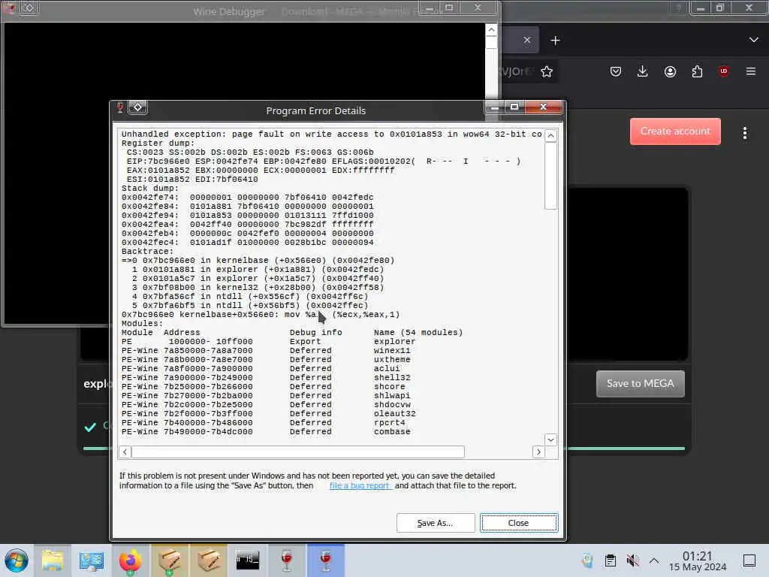Select the "Register dump:" line
Image resolution: width=769 pixels, height=577 pixels.
tap(158, 143)
